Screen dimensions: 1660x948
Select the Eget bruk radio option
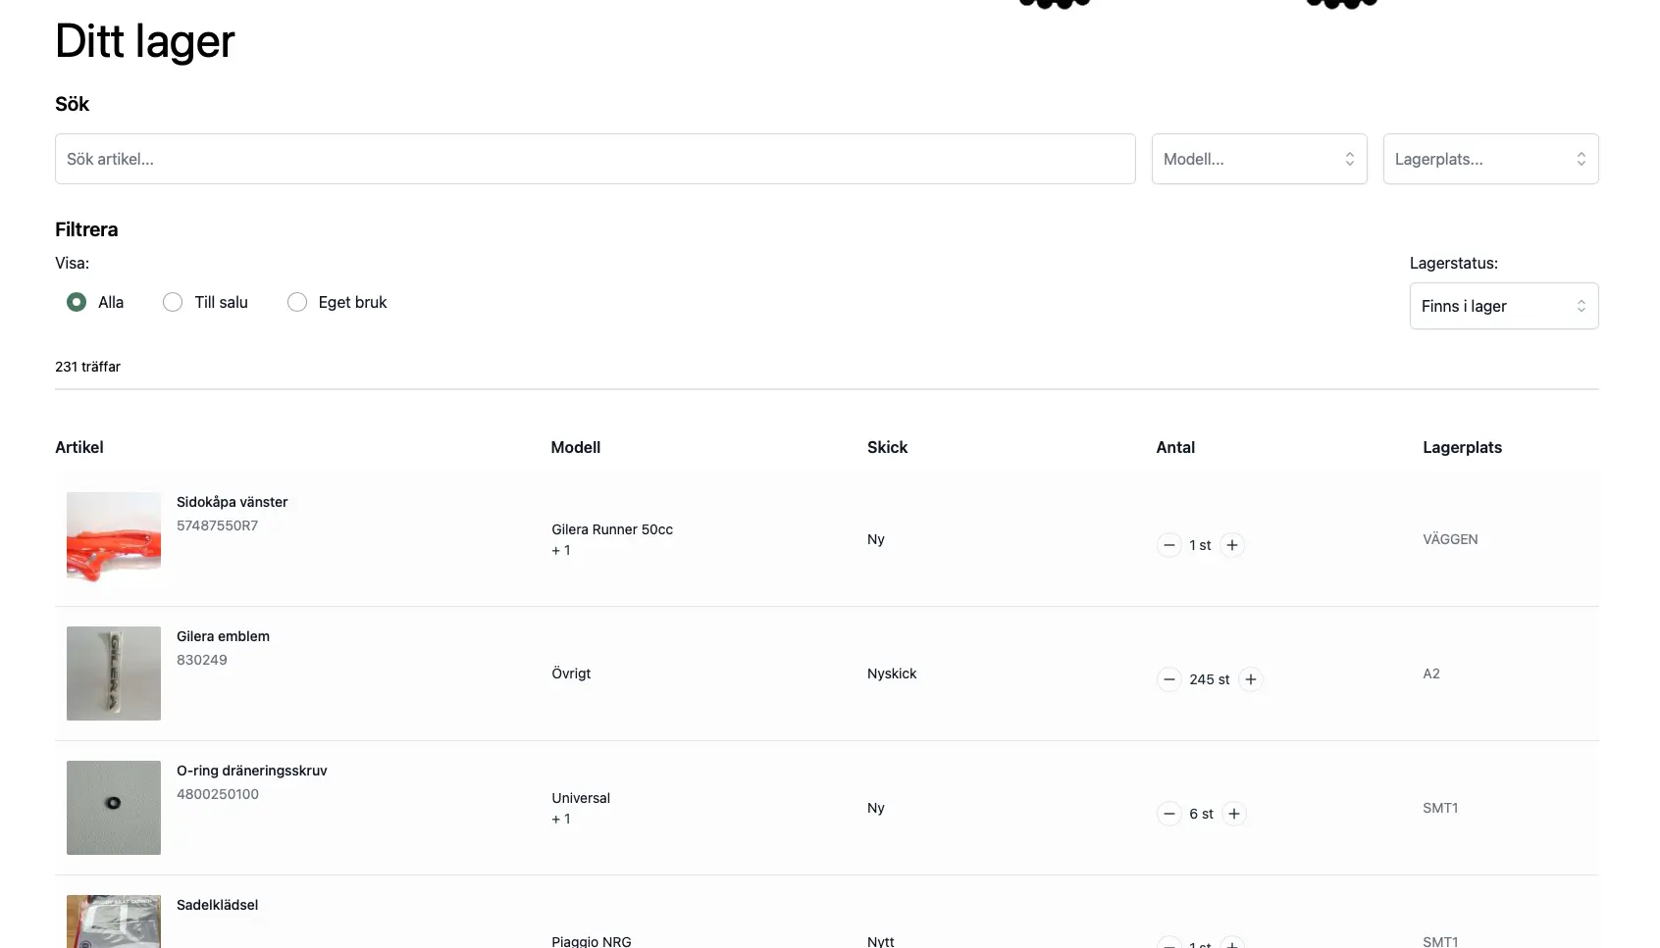[297, 302]
